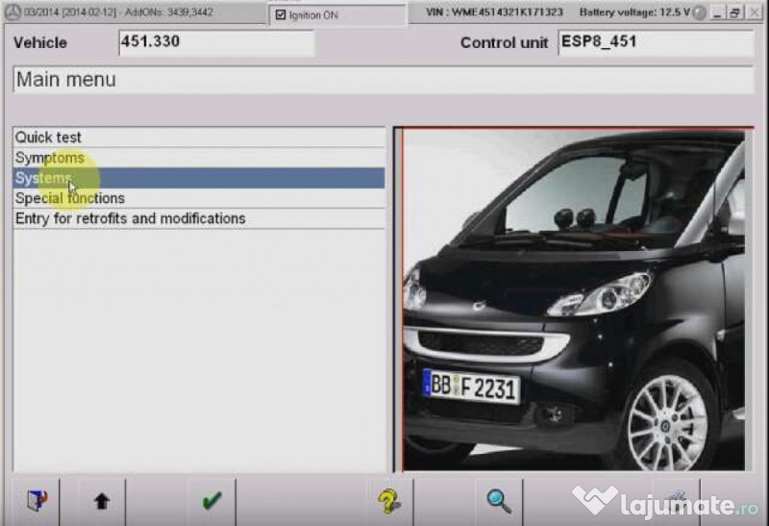769x526 pixels.
Task: Click the black smart car picture
Action: tap(573, 298)
